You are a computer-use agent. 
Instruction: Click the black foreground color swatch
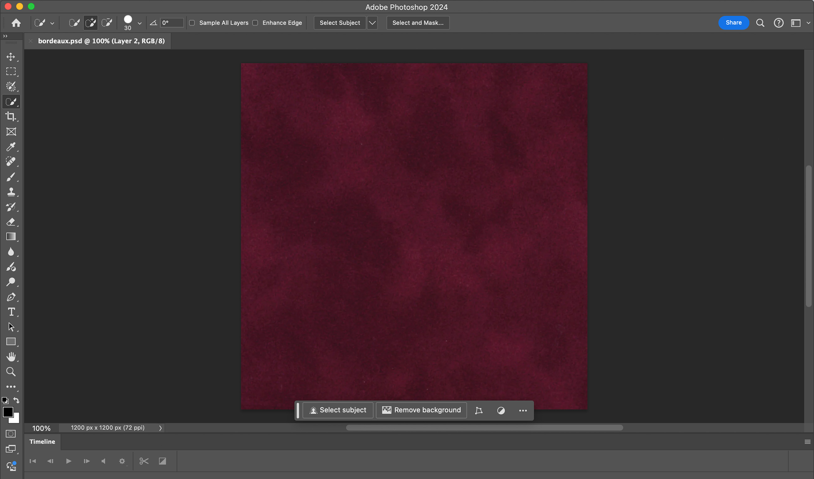pyautogui.click(x=8, y=411)
